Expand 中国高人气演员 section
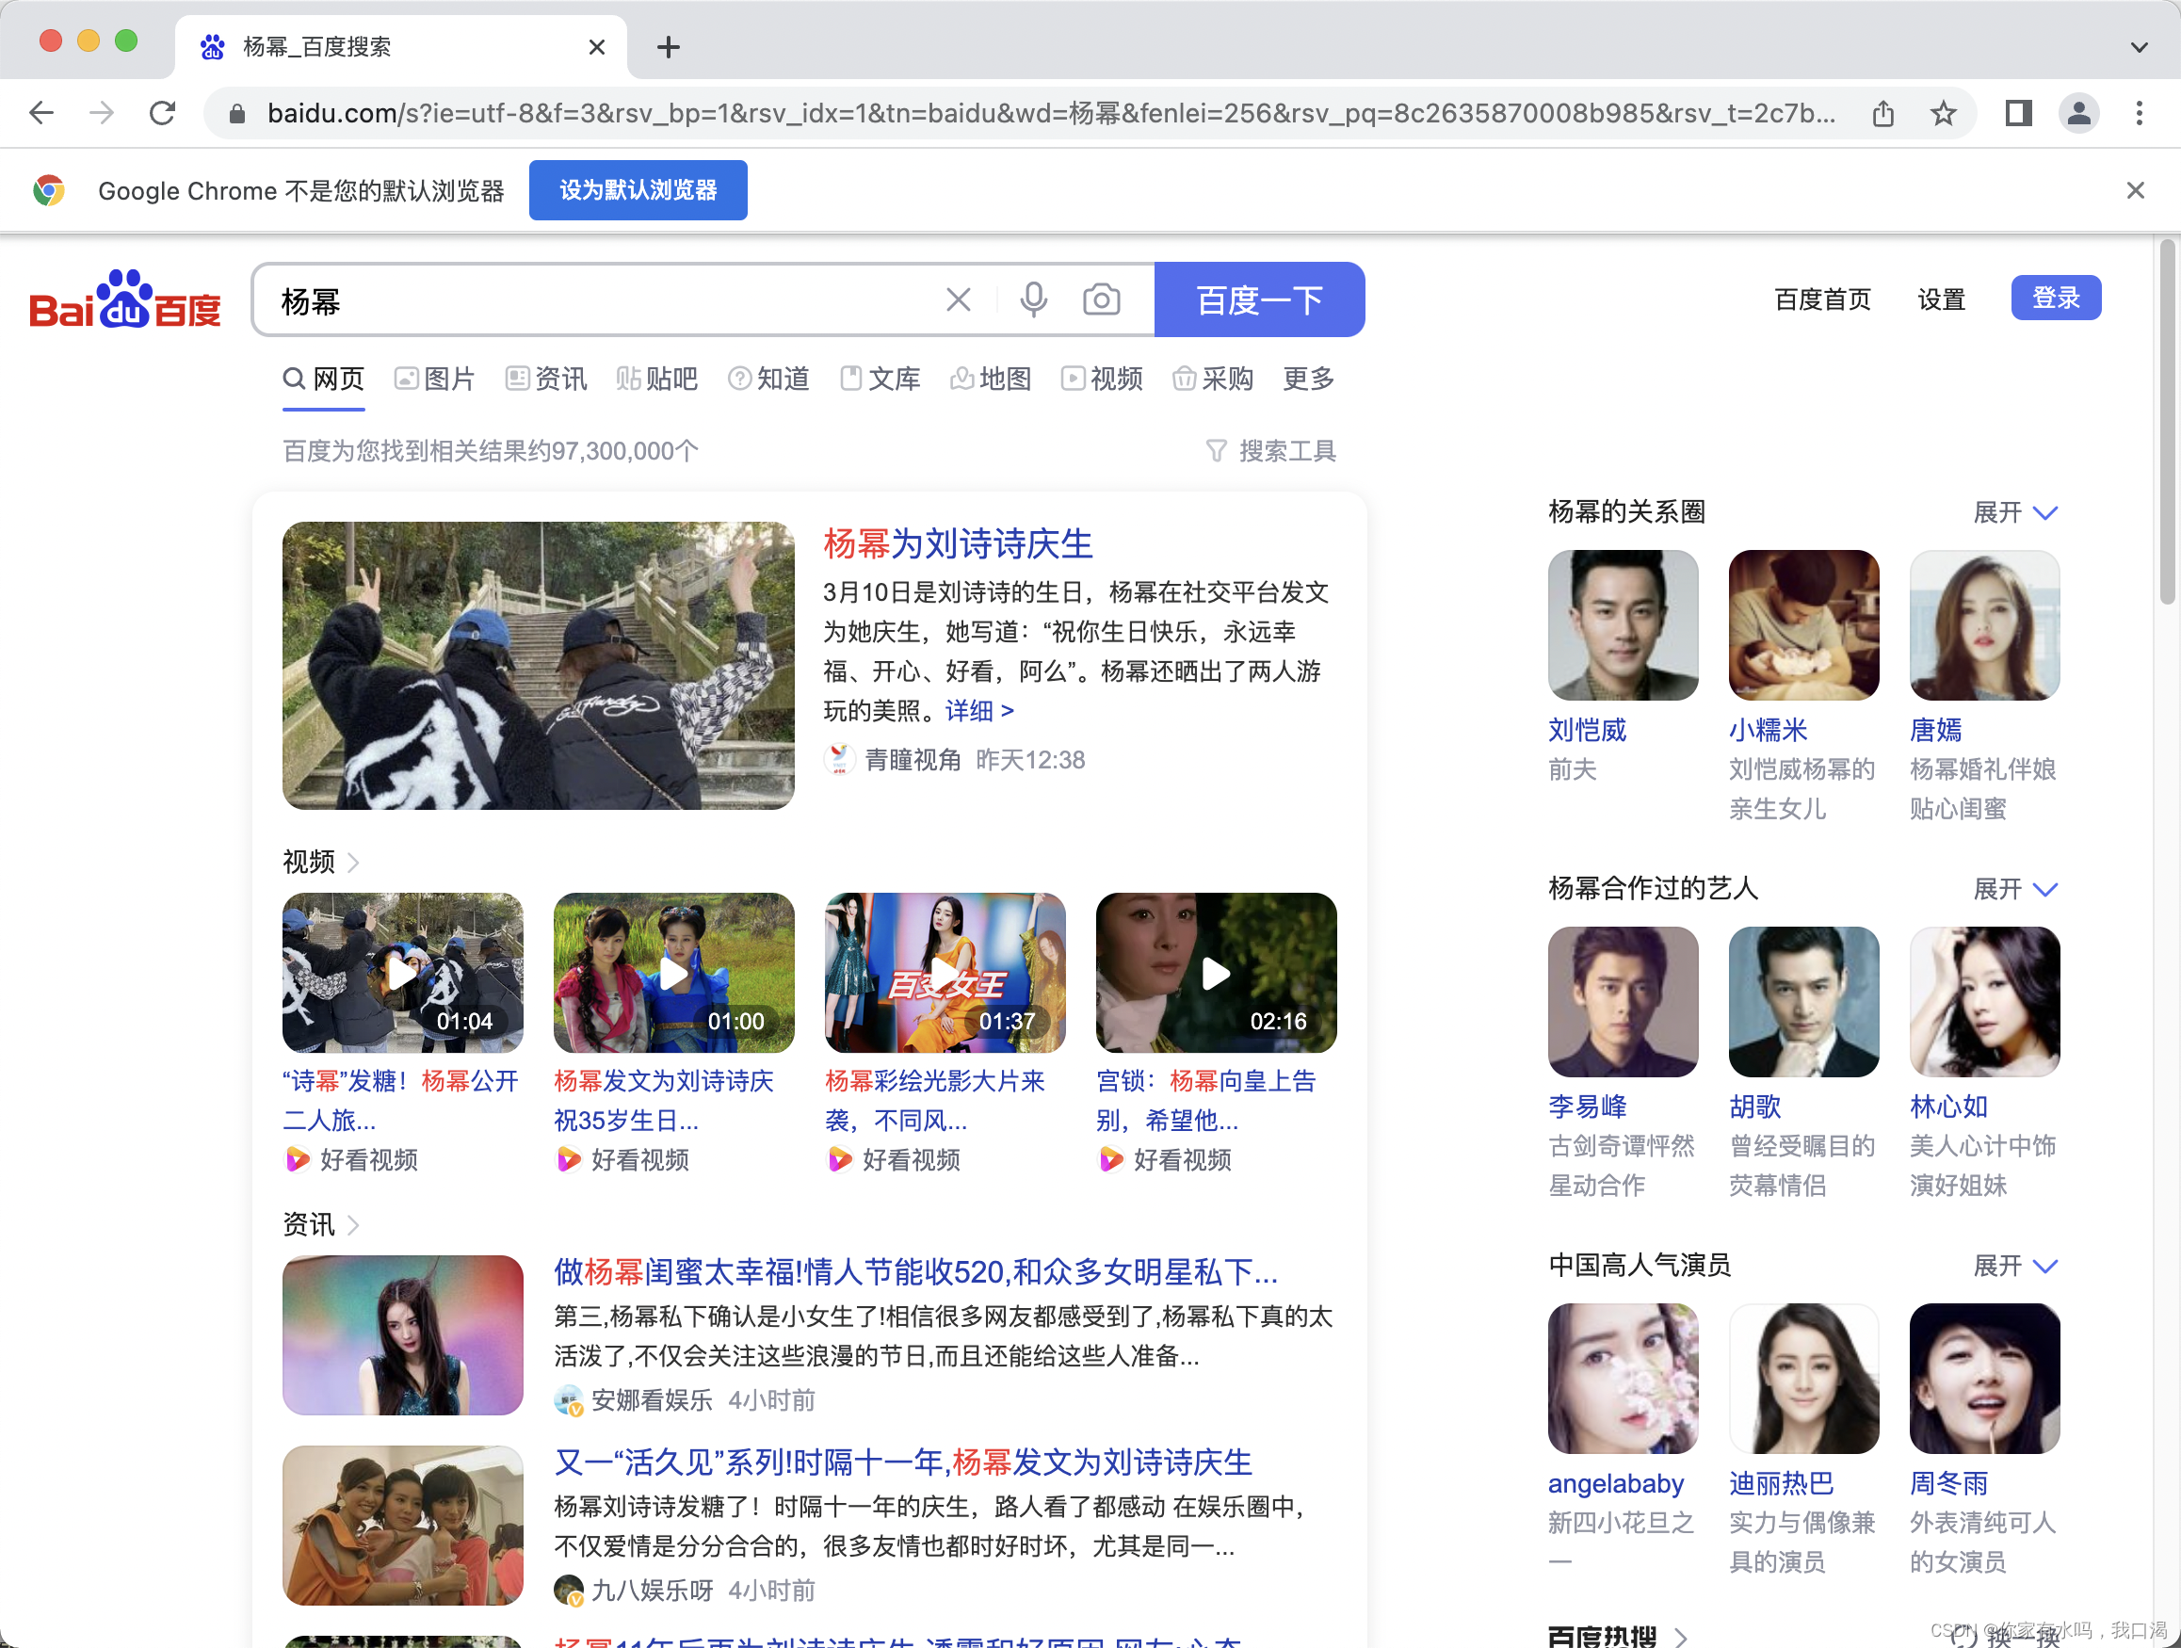This screenshot has width=2181, height=1648. click(2014, 1267)
